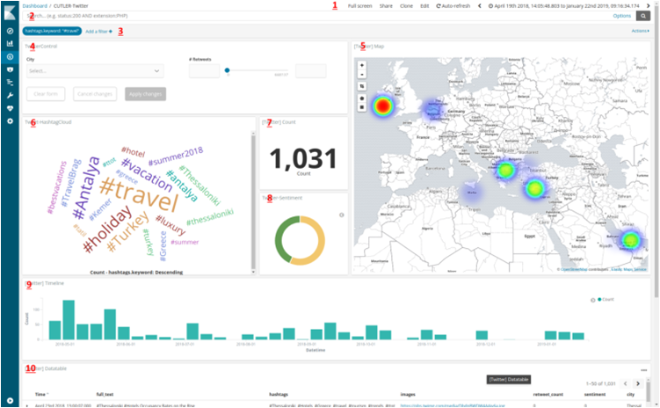Expand the City select dropdown
This screenshot has height=408, width=660.
[x=94, y=70]
